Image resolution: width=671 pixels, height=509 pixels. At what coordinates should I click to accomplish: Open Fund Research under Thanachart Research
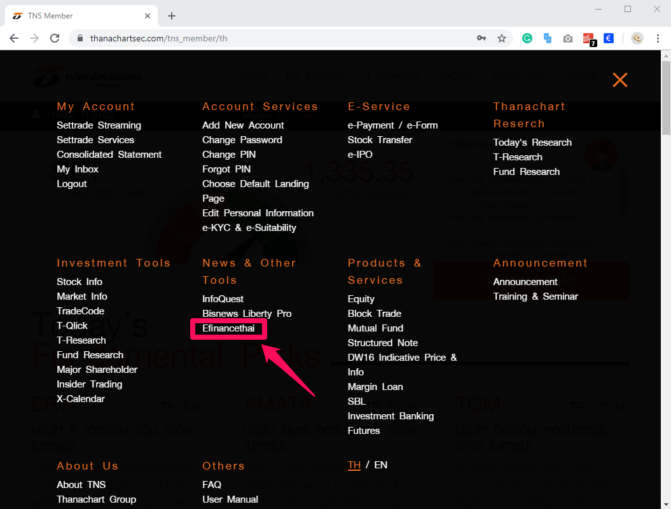point(527,172)
